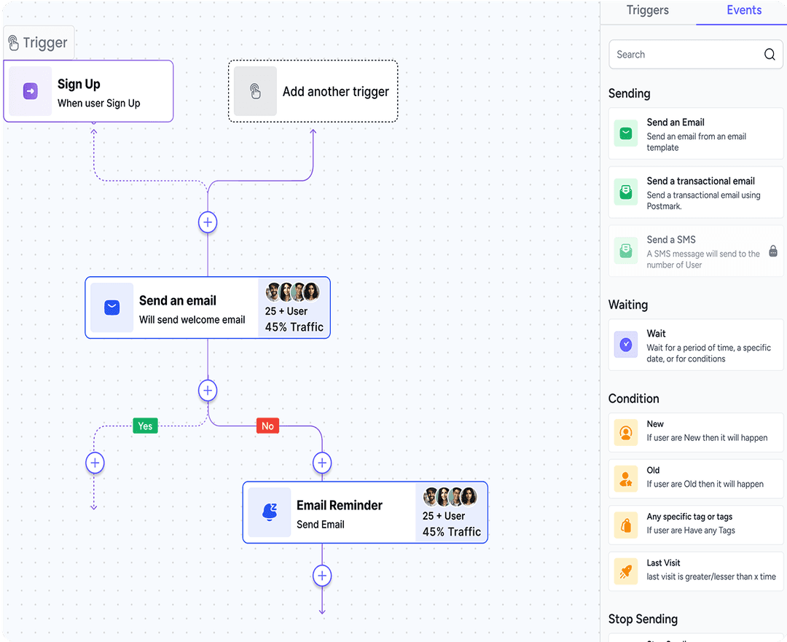The height and width of the screenshot is (642, 787).
Task: Click Add another trigger
Action: (x=313, y=91)
